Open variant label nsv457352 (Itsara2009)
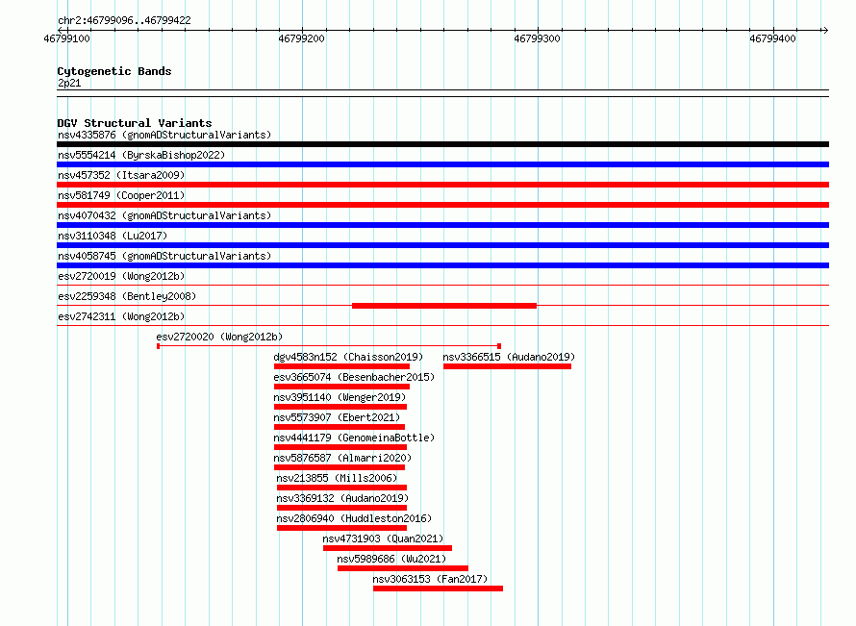 121,175
